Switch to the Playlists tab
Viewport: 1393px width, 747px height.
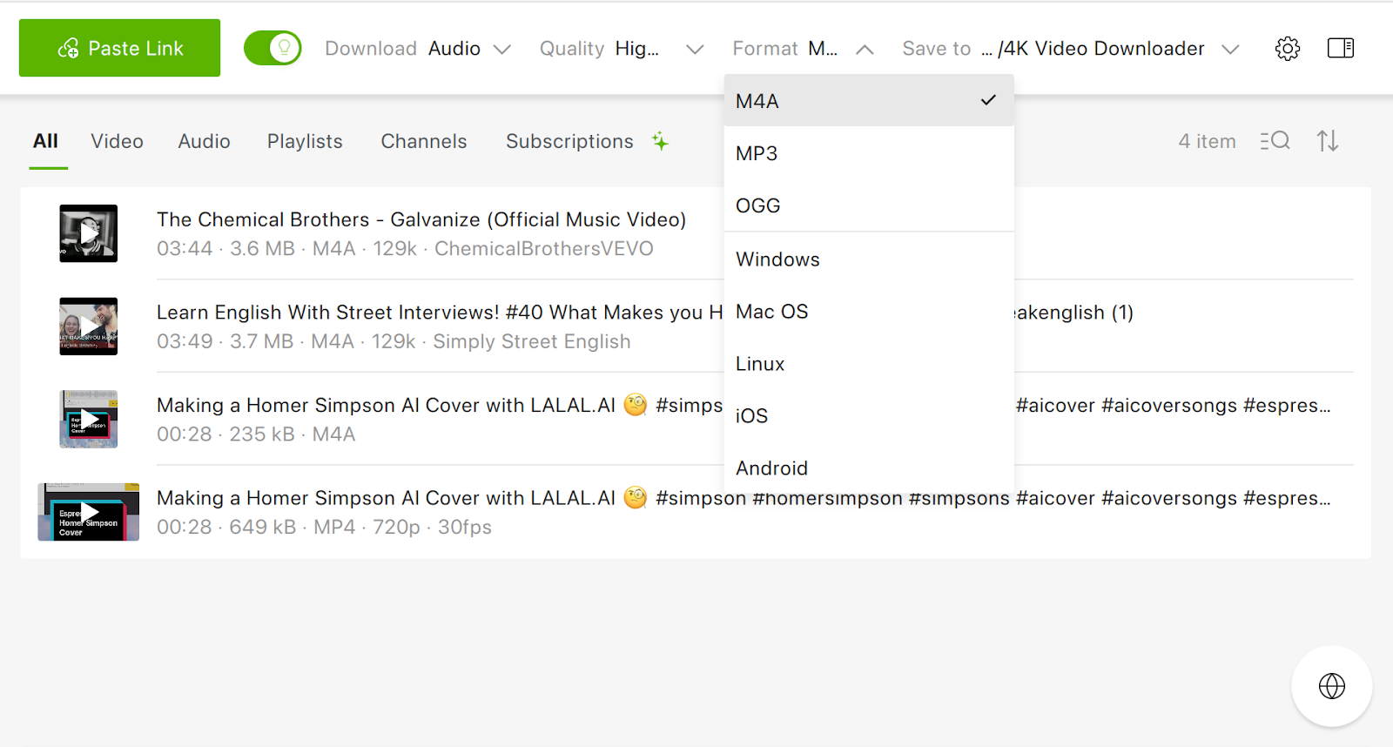pyautogui.click(x=305, y=141)
